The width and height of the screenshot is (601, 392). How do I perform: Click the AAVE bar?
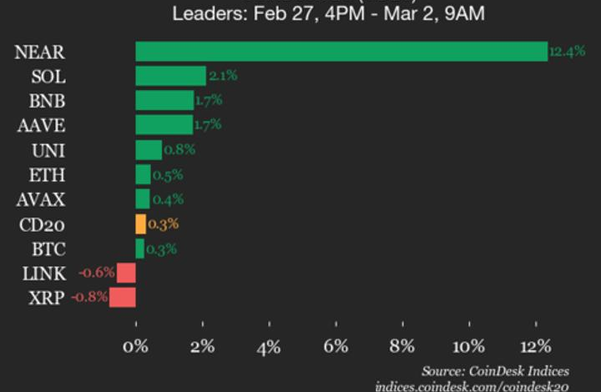[164, 125]
